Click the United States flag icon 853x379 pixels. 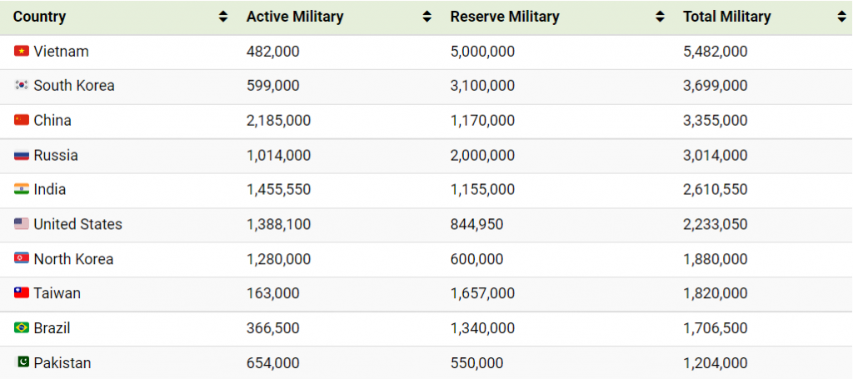pyautogui.click(x=22, y=225)
